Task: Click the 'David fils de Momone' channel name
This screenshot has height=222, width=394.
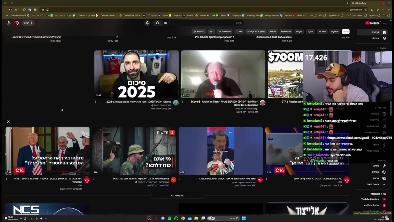Action: click(x=245, y=109)
